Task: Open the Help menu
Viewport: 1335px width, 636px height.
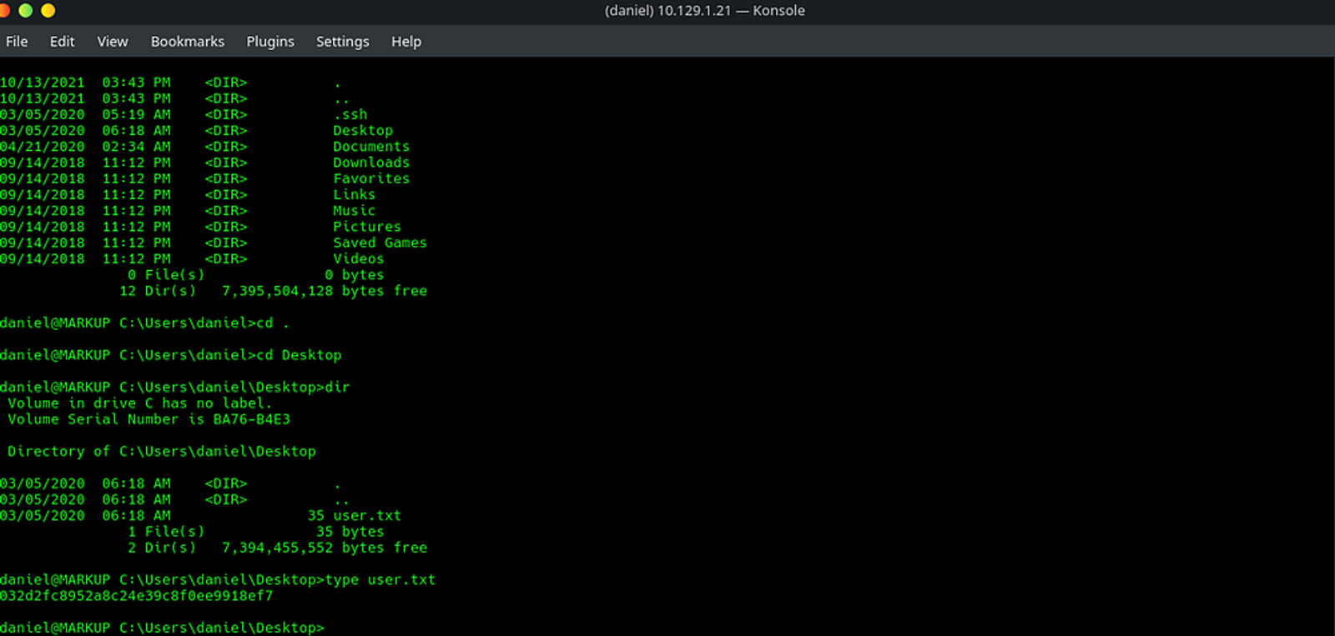Action: (x=406, y=42)
